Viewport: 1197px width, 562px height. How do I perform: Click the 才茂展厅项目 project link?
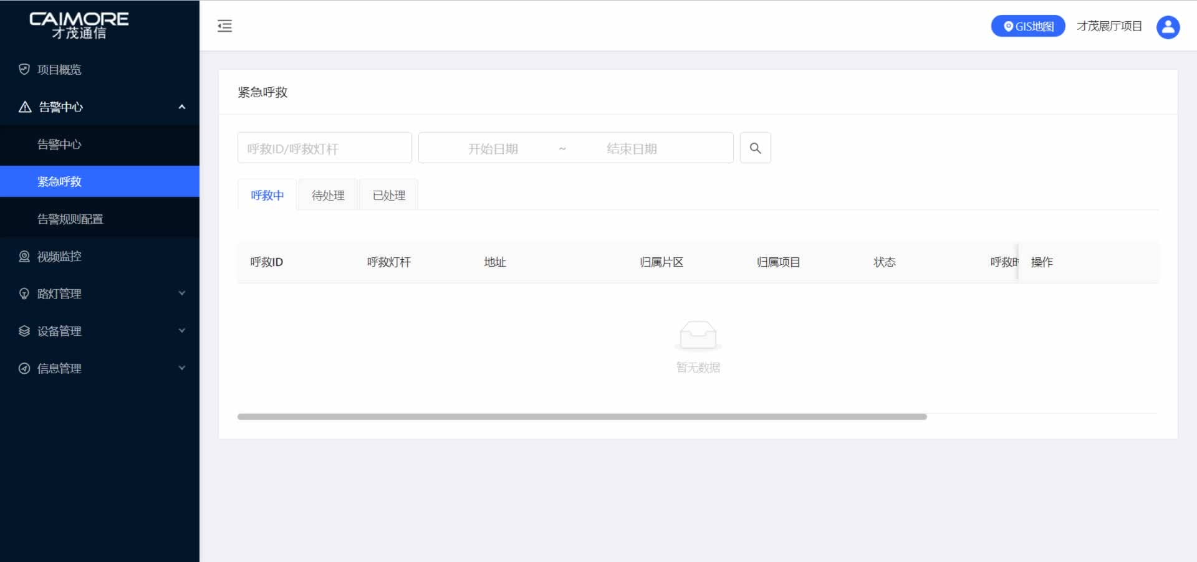(1110, 26)
